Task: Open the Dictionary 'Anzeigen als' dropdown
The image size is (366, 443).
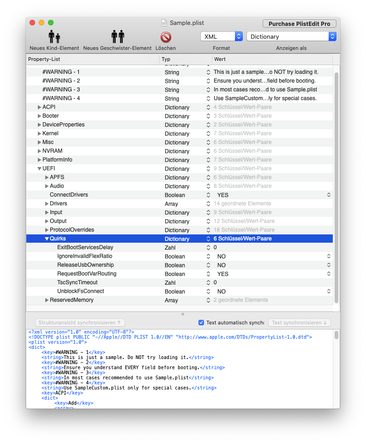Action: [x=291, y=36]
